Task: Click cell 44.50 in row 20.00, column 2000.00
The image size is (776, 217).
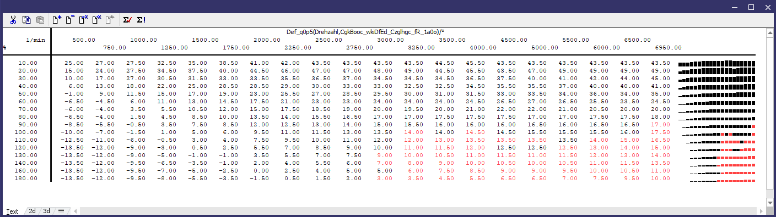Action: click(260, 71)
